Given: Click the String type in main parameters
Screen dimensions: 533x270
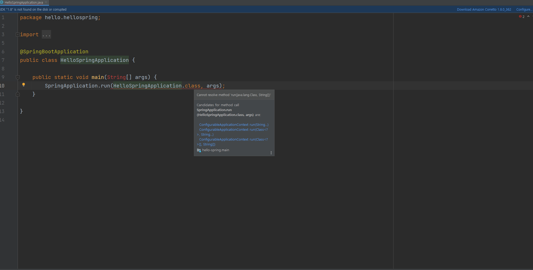Looking at the screenshot, I should (116, 77).
